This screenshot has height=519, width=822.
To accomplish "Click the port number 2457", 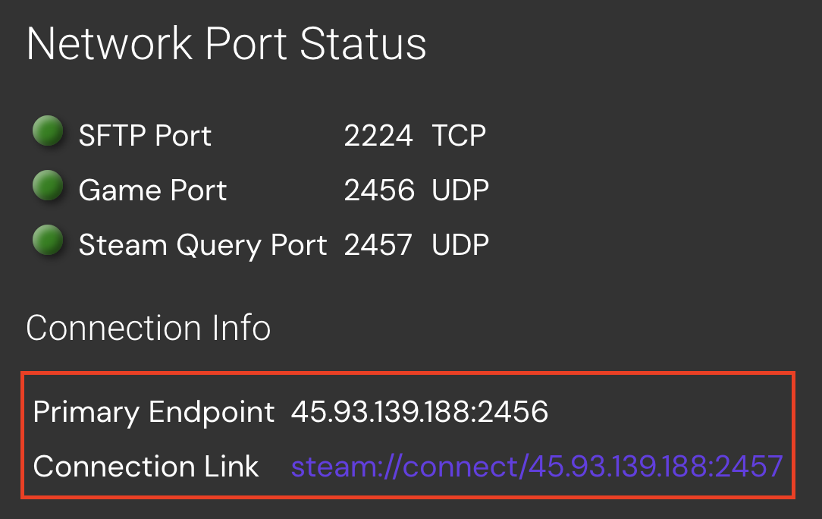I will 379,244.
